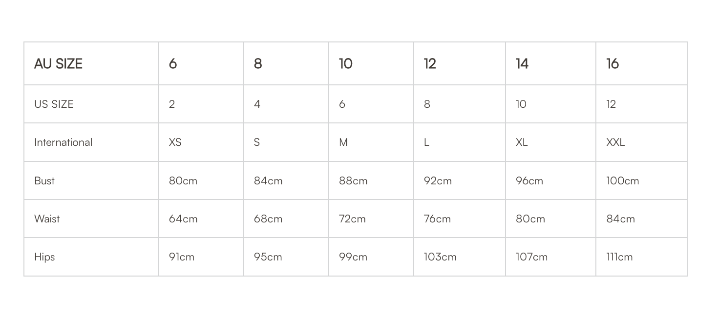Select the 100cm bust cell
This screenshot has width=718, height=318.
point(641,180)
